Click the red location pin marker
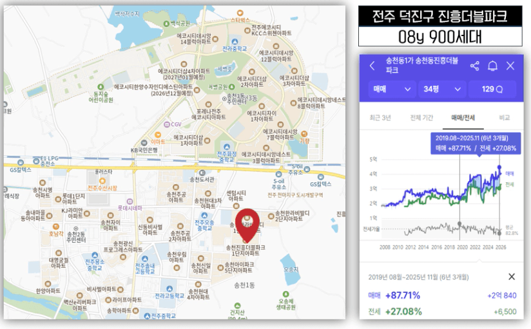Image resolution: width=531 pixels, height=329 pixels. 247,225
